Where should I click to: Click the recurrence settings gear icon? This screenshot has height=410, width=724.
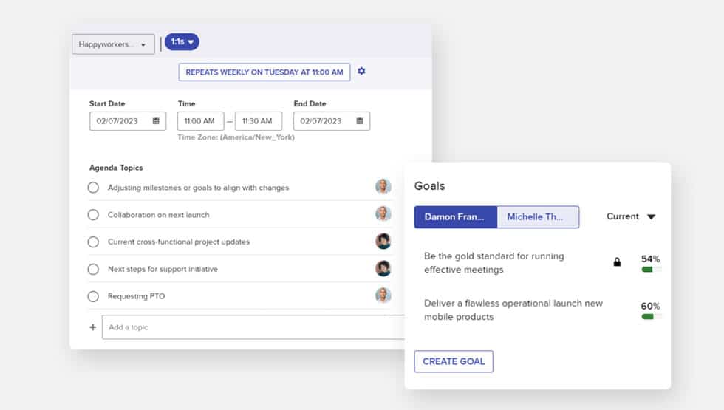point(361,72)
